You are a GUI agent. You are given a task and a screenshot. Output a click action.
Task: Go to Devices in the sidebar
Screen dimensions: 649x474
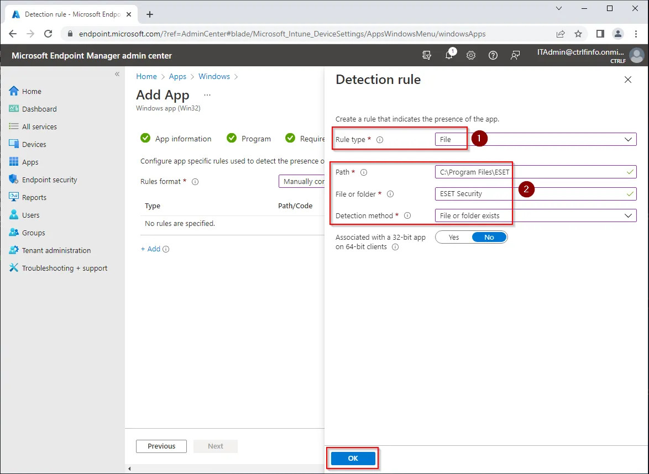(x=27, y=144)
